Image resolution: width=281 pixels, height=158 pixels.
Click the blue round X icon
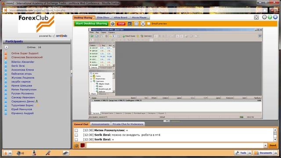coord(275,17)
